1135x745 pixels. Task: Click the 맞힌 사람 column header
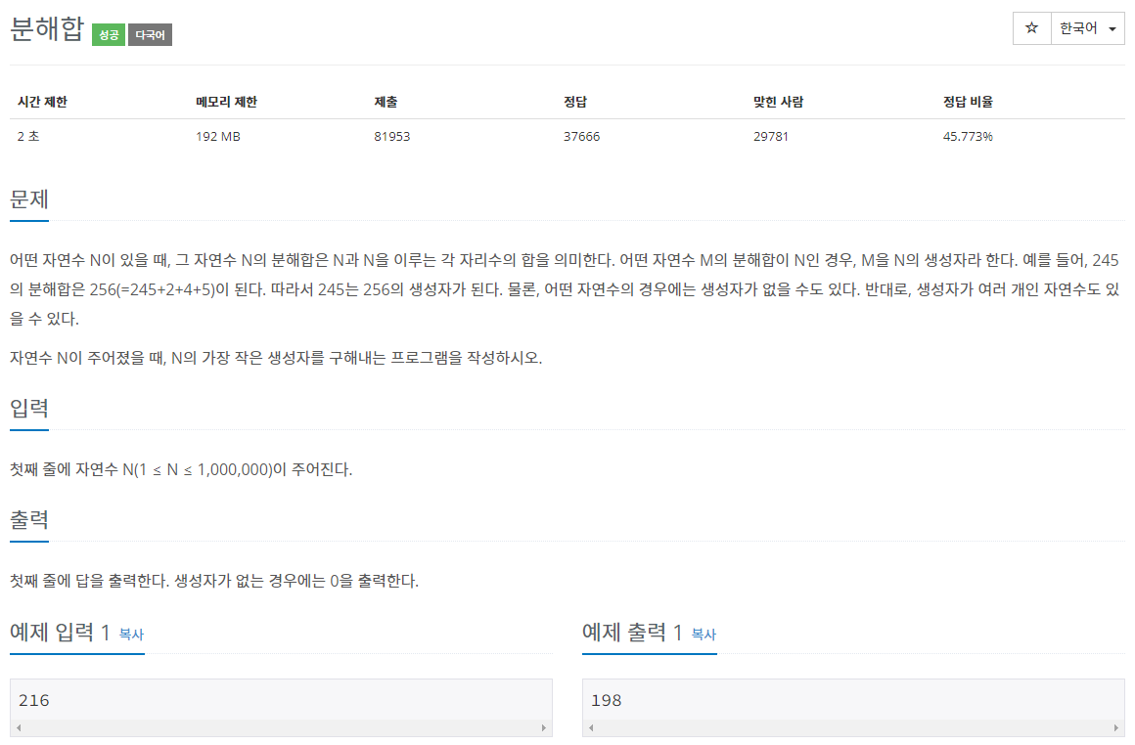click(x=778, y=102)
